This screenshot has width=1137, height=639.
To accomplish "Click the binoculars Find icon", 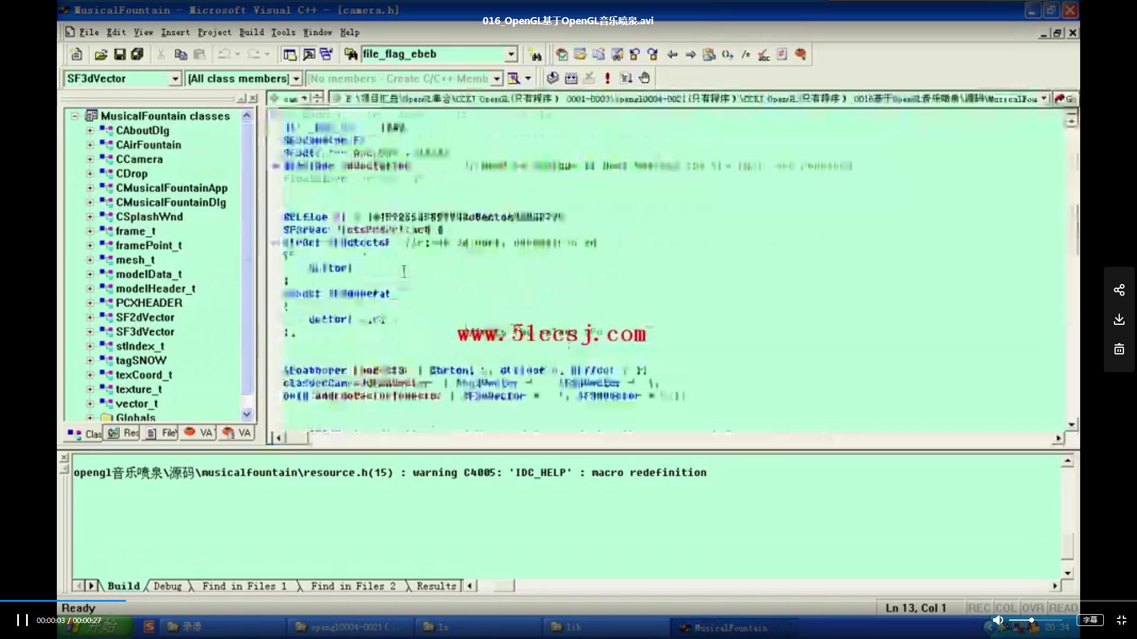I will 536,55.
